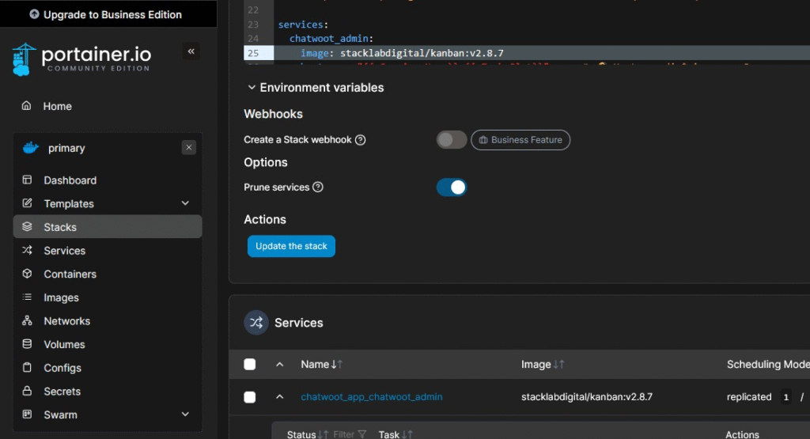The height and width of the screenshot is (439, 810).
Task: Check the chatwoot_app_chatwoot_admin row checkbox
Action: [x=250, y=397]
